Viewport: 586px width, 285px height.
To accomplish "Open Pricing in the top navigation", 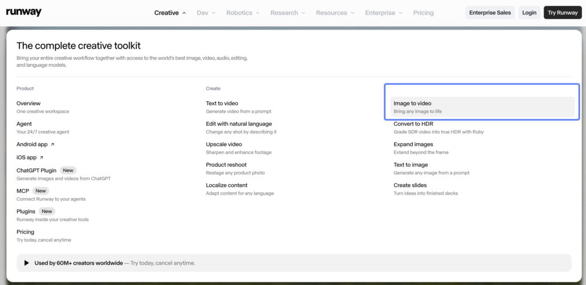I will coord(423,13).
